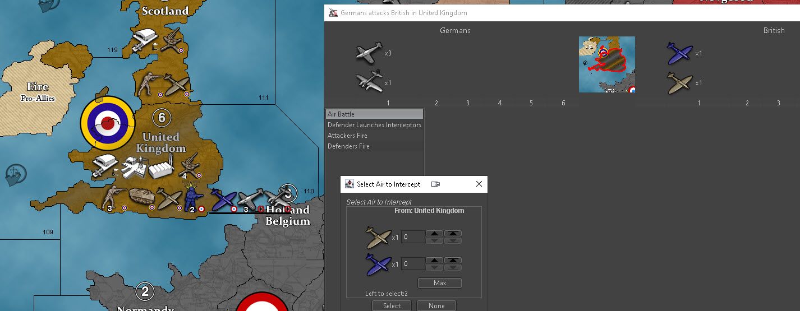Increase tan fighter intercept count by one
800x311 pixels.
434,233
